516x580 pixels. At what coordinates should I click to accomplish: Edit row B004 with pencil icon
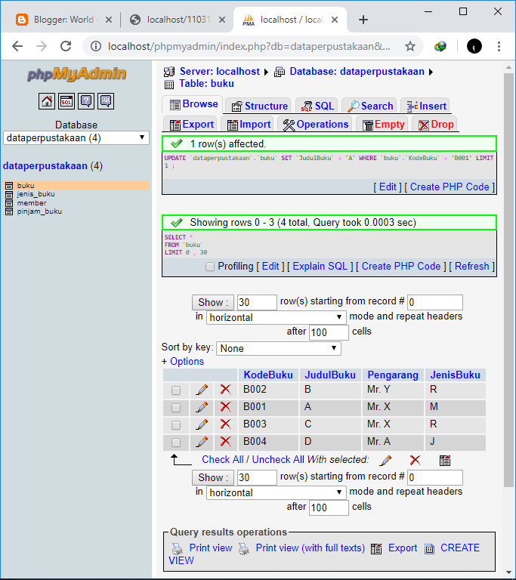(202, 442)
